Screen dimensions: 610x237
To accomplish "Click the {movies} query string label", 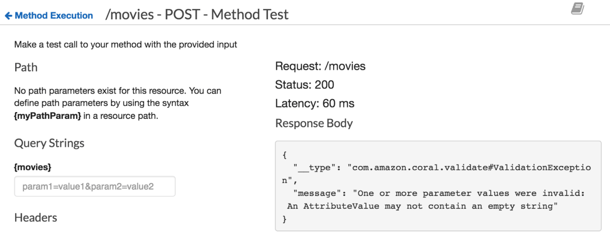I will (33, 167).
